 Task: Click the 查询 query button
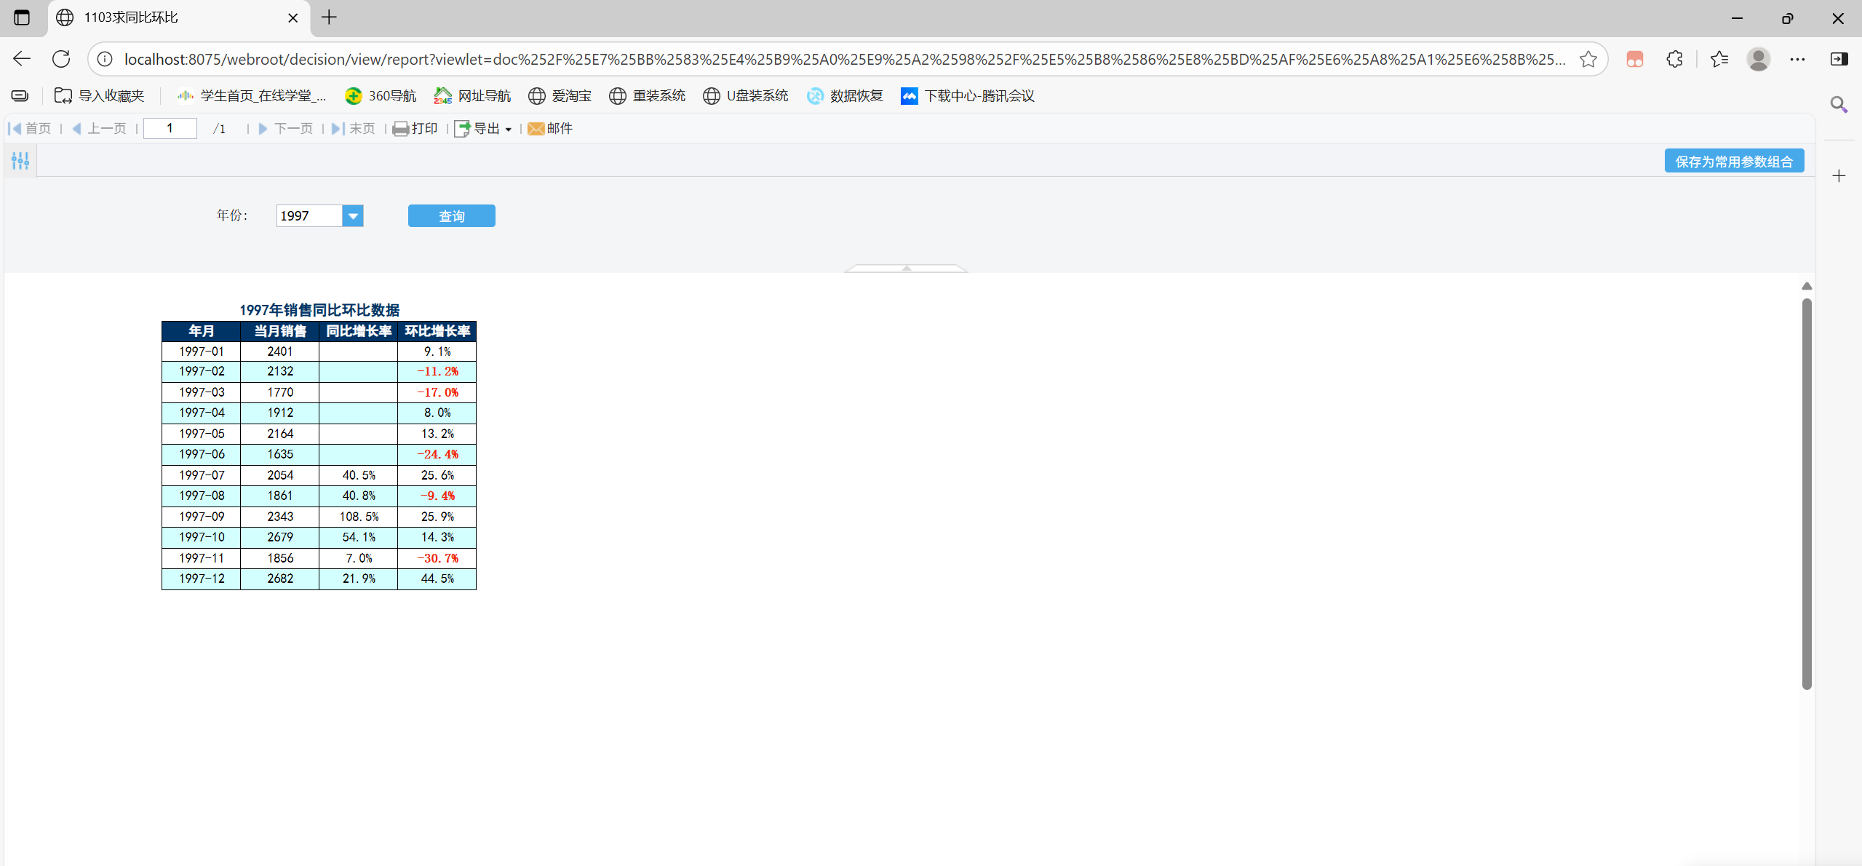pos(451,216)
